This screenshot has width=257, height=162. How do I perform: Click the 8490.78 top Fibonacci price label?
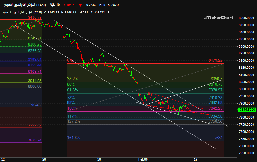(35, 18)
